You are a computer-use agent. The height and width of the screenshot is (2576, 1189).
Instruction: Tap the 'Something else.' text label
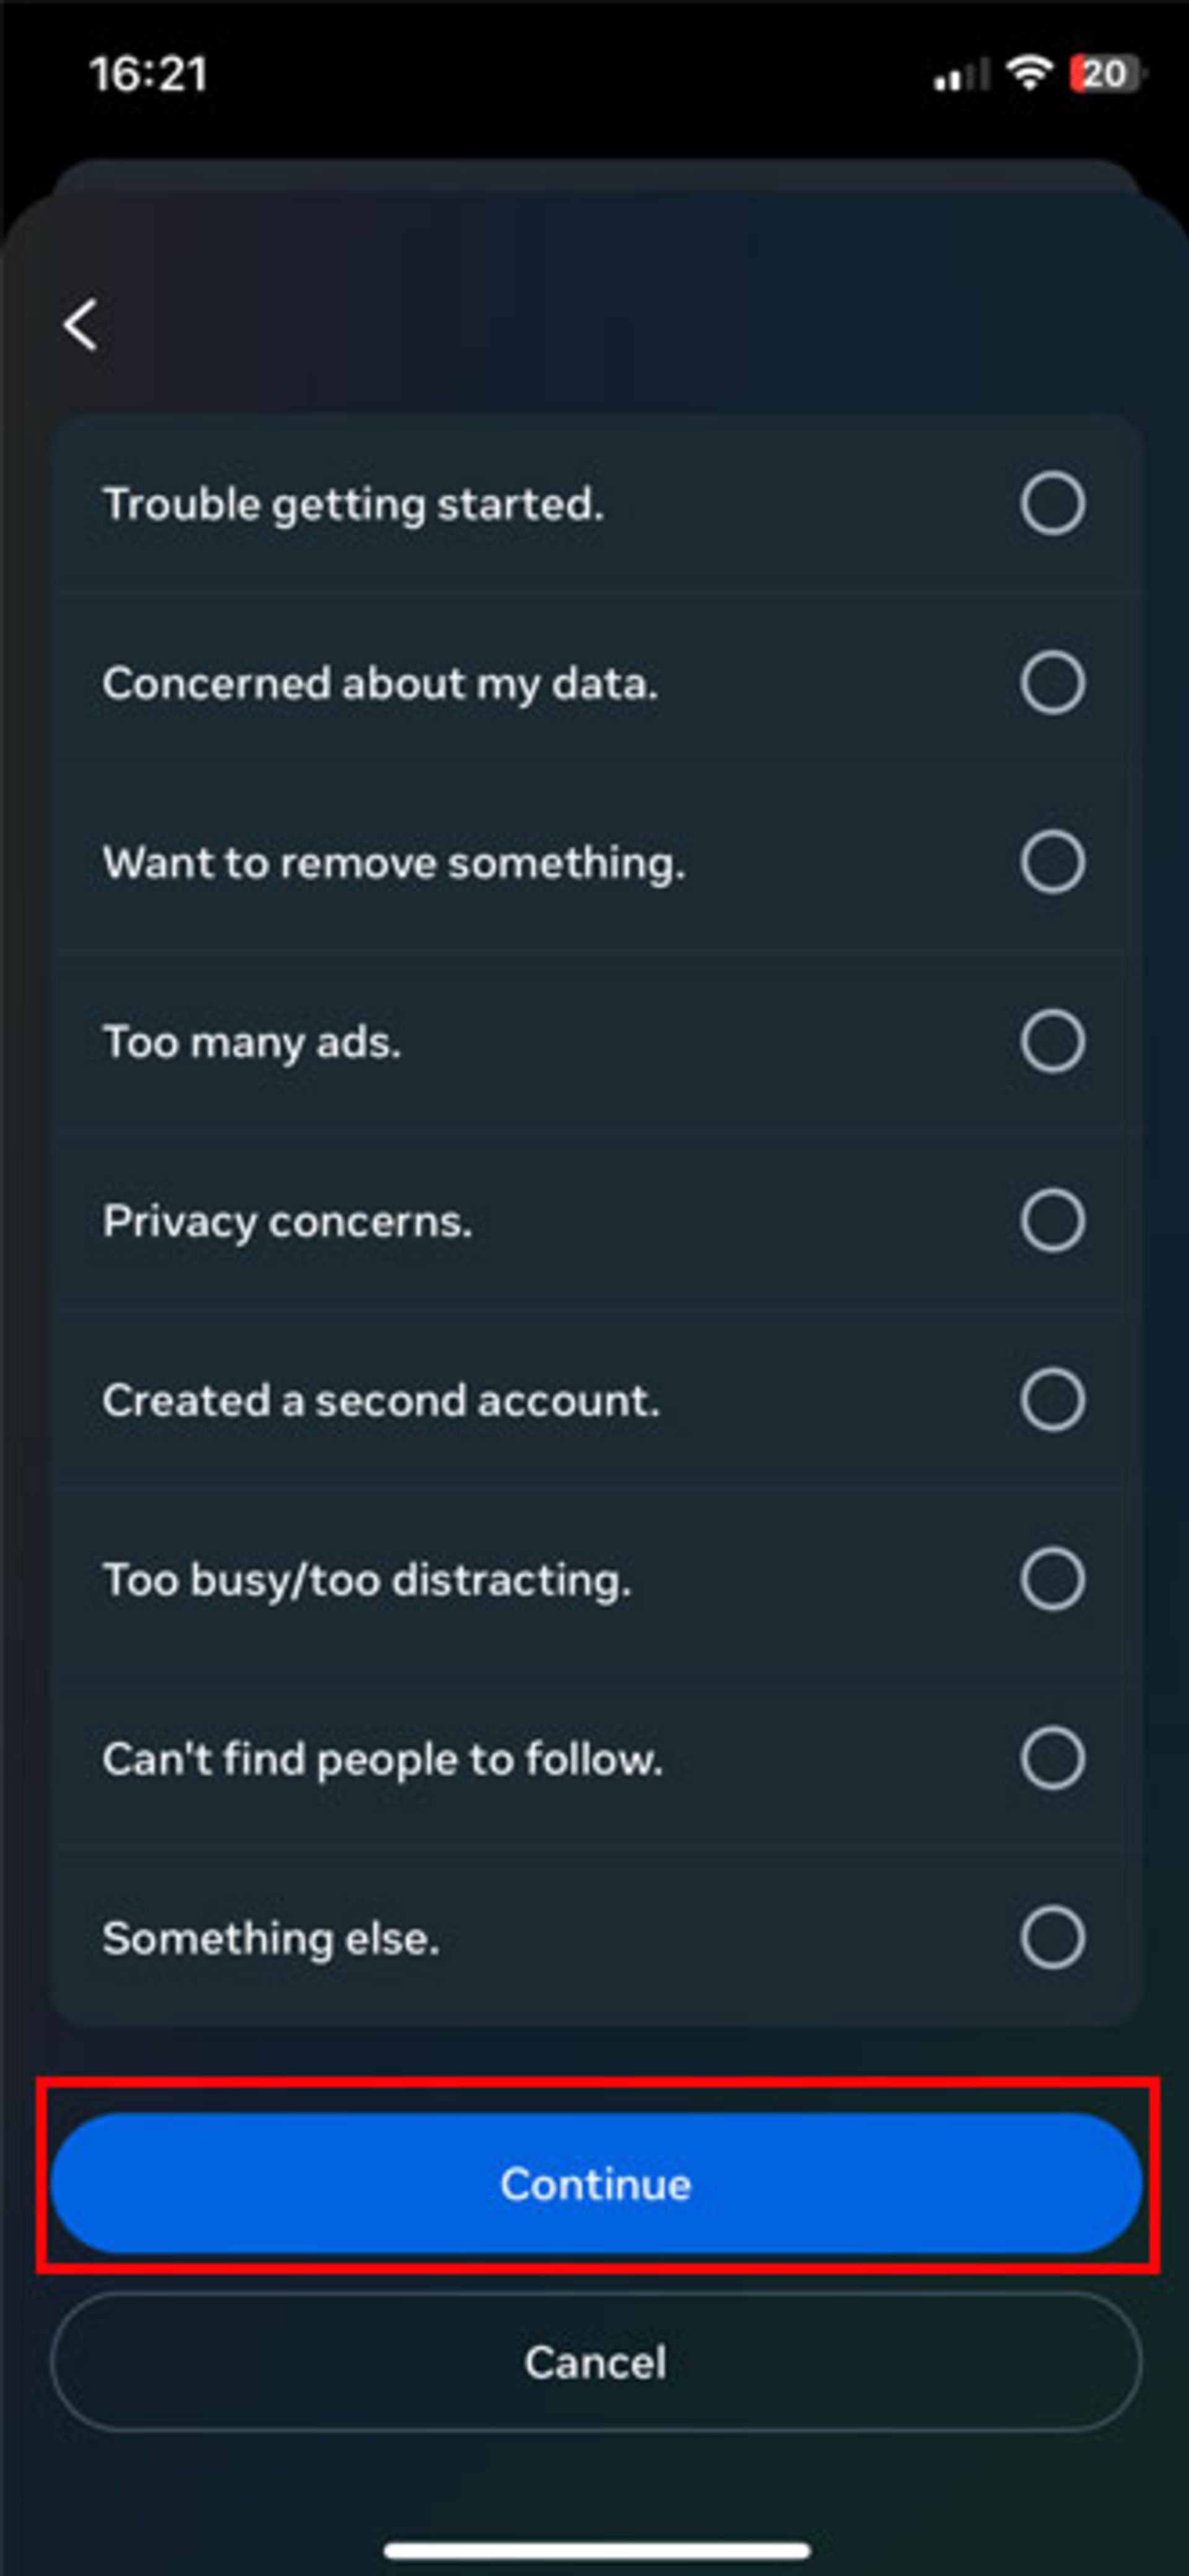pos(271,1938)
